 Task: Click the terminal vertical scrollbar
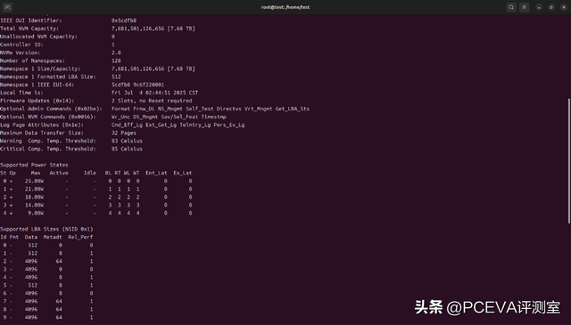pos(569,160)
